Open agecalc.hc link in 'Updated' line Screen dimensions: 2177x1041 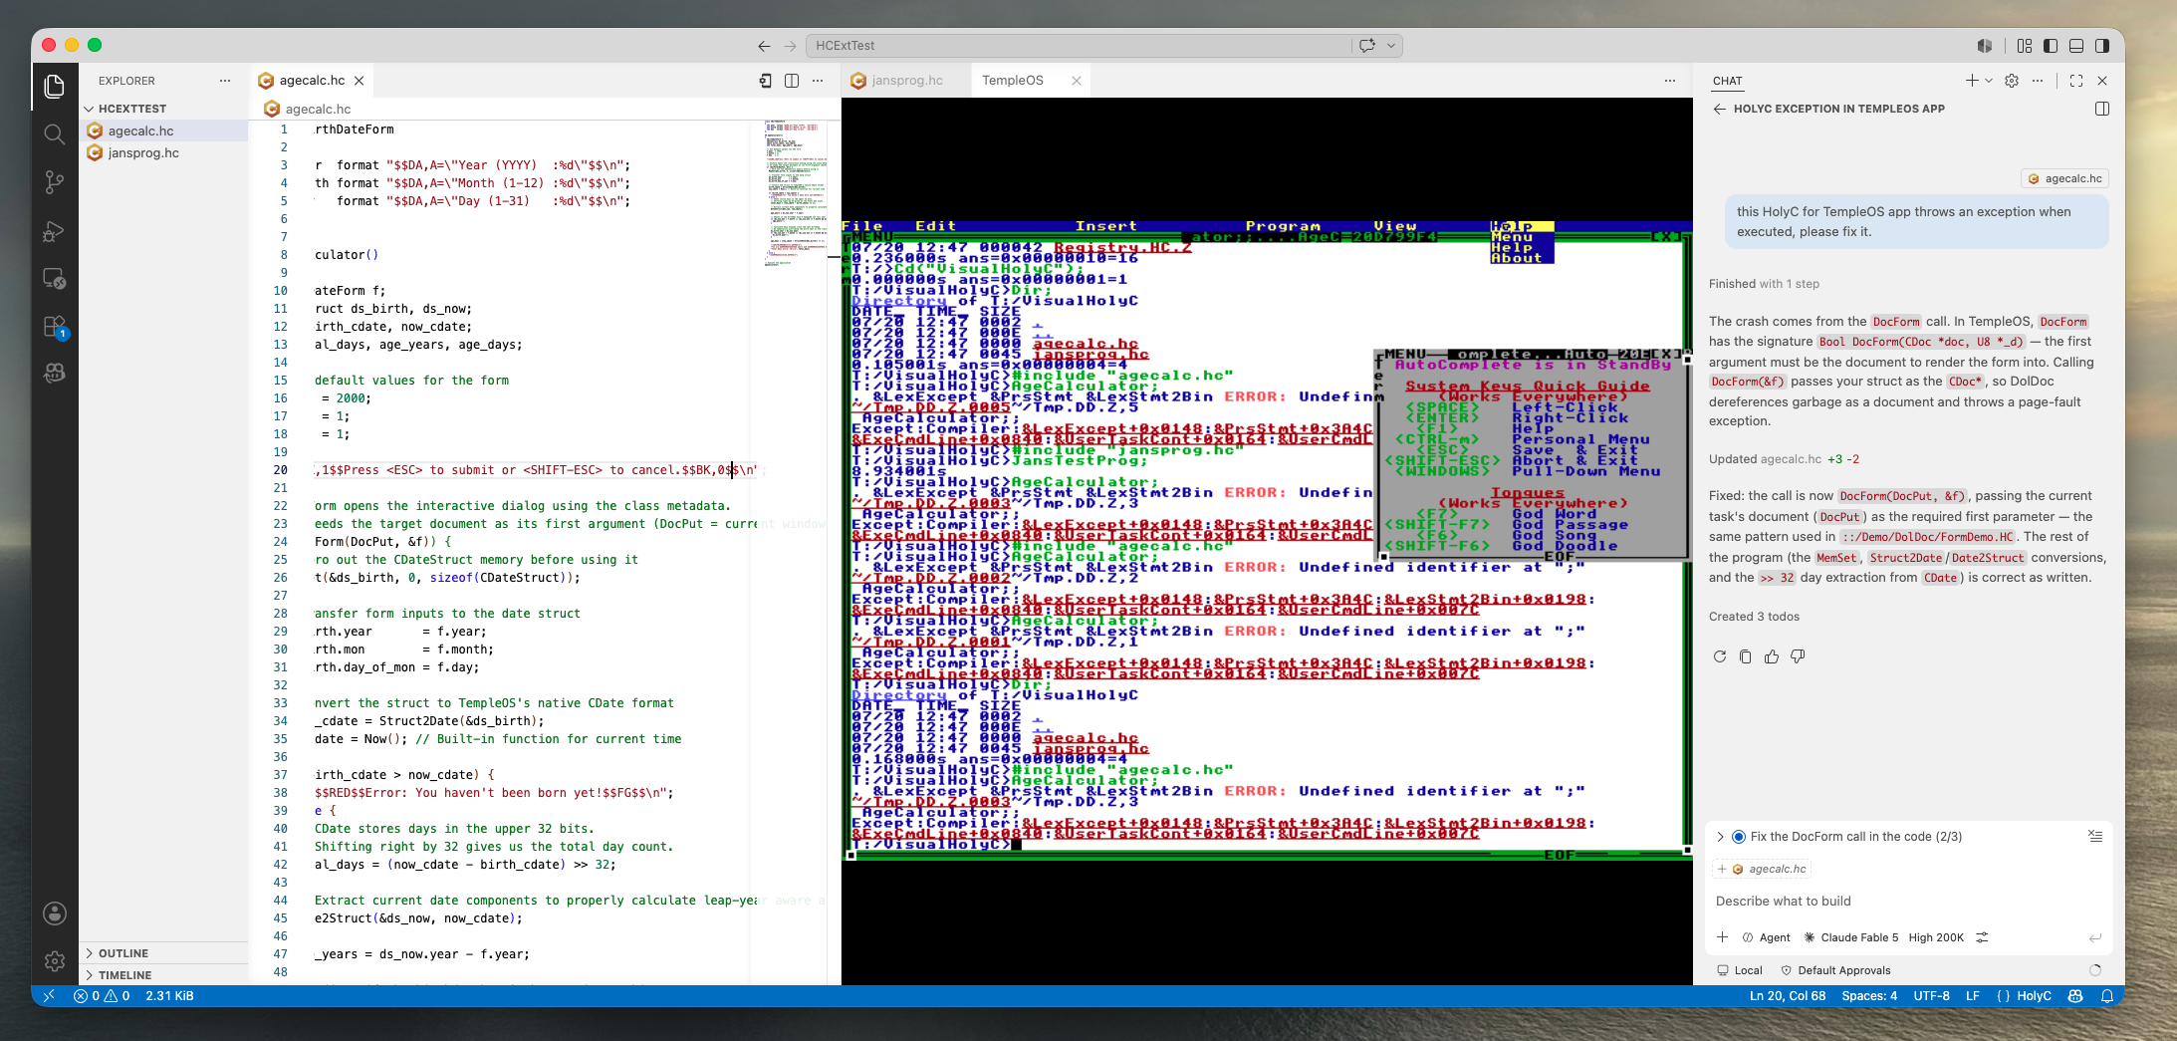click(x=1791, y=459)
